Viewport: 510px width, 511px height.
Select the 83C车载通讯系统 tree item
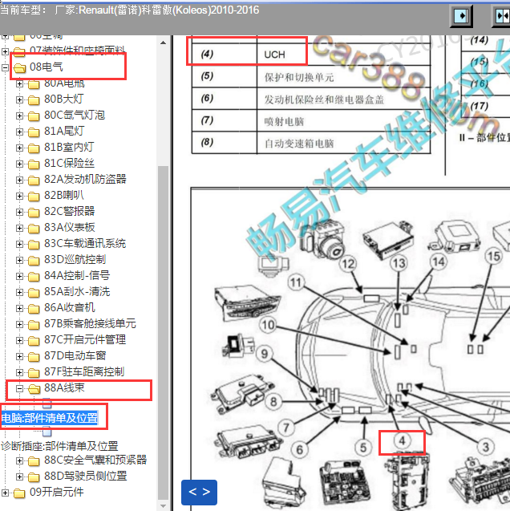pos(85,243)
